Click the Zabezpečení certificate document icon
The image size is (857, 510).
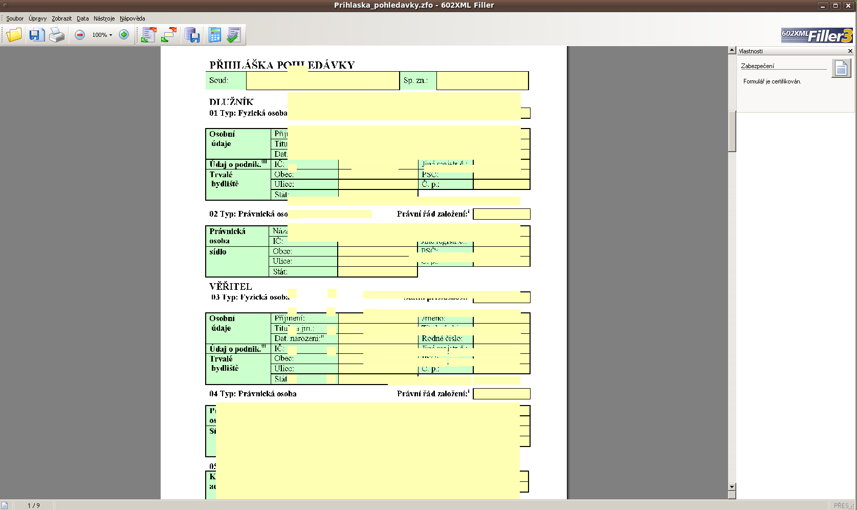click(842, 68)
